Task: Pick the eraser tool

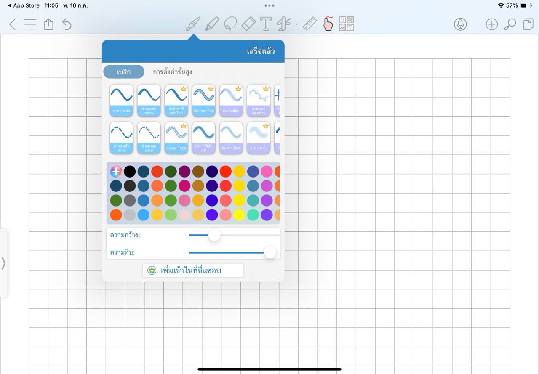Action: coord(248,24)
